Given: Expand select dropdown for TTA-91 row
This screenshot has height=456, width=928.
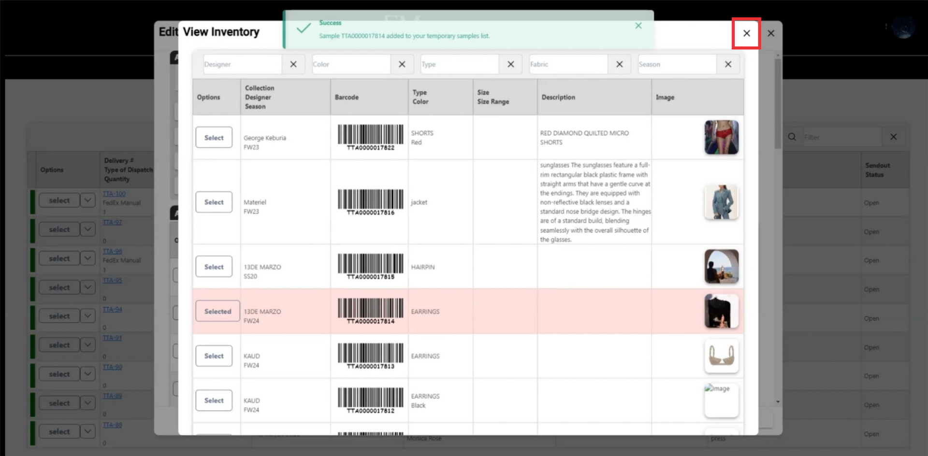Looking at the screenshot, I should point(87,345).
